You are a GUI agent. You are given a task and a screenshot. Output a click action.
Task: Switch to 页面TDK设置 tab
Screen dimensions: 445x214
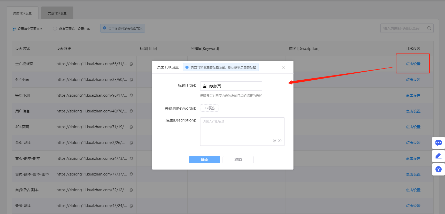point(22,13)
